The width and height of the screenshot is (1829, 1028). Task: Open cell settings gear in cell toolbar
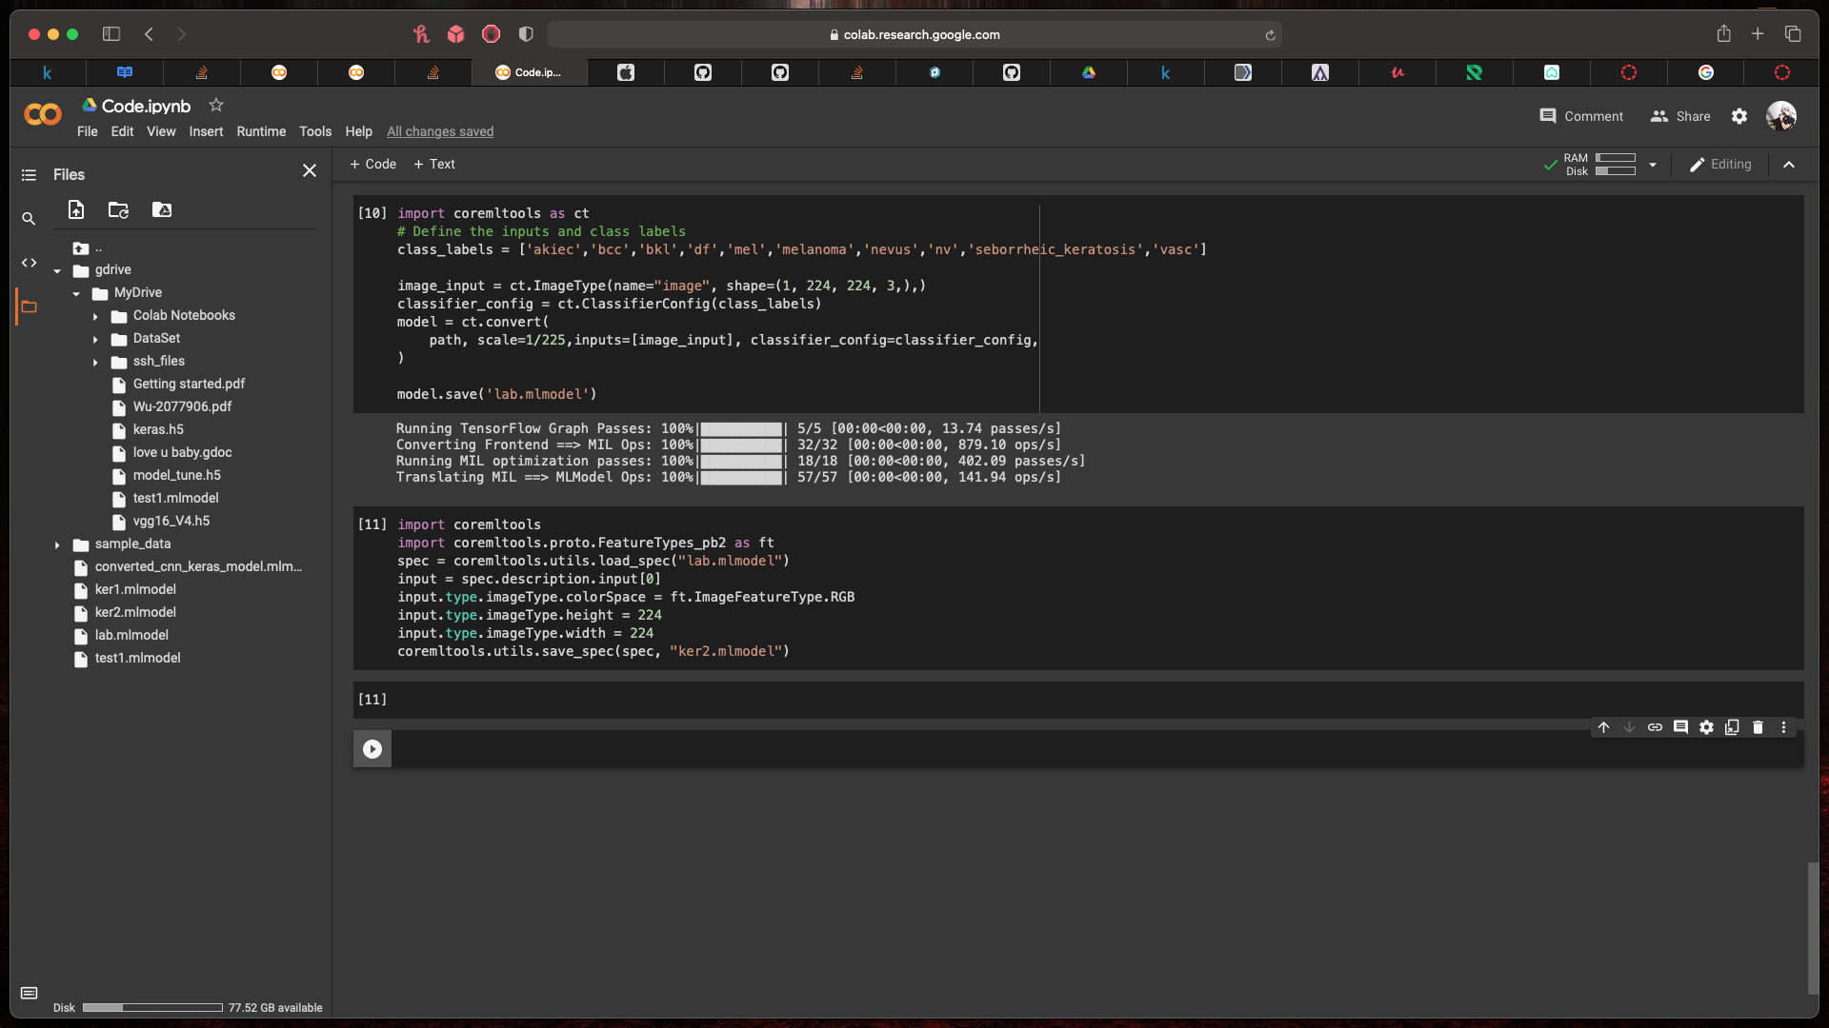coord(1706,727)
